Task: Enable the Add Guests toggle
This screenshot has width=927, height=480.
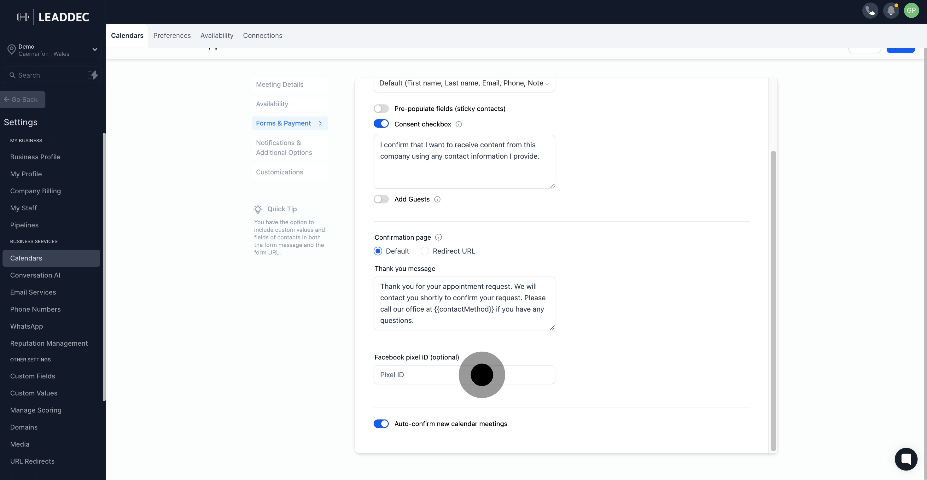Action: [x=381, y=199]
